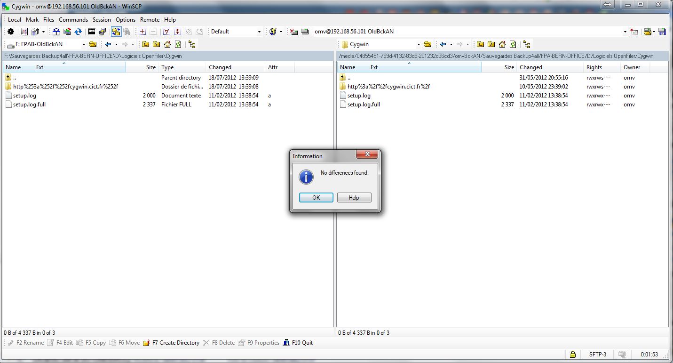Select setup.log.full in the local panel
Screen dimensions: 673x363
pyautogui.click(x=29, y=105)
